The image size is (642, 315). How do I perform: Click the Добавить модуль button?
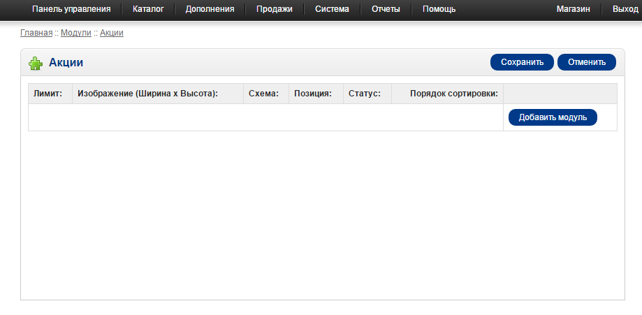coord(553,117)
